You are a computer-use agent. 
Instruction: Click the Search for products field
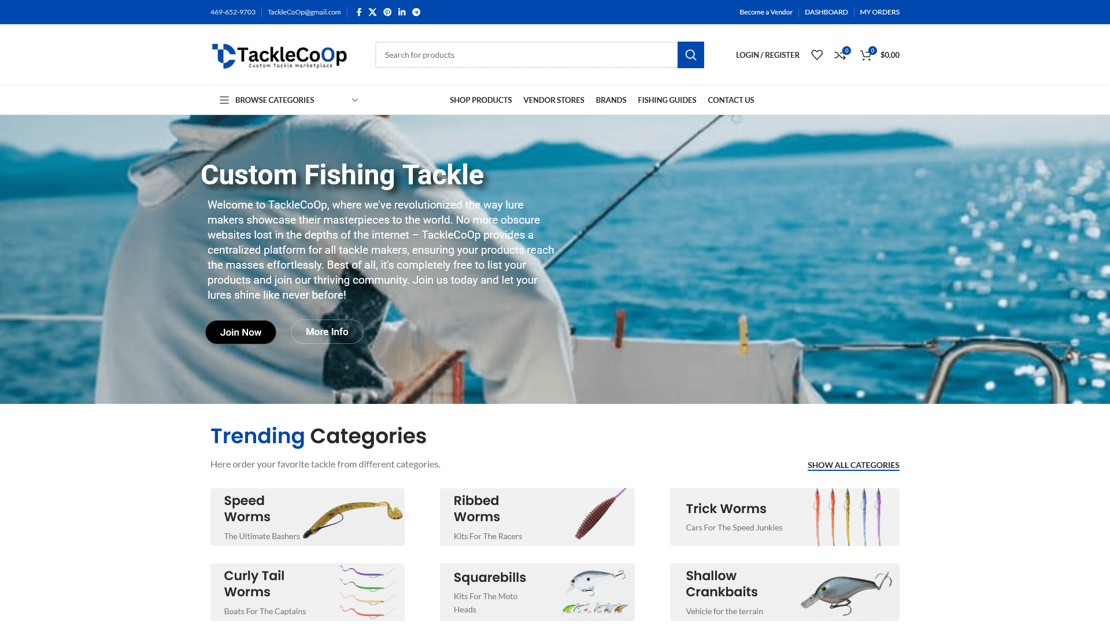click(x=526, y=55)
